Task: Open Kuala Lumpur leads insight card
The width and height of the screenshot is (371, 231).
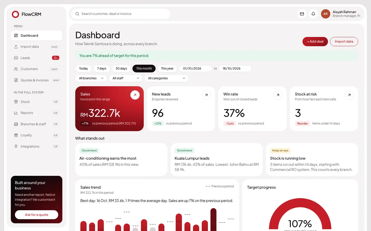Action: (217, 159)
